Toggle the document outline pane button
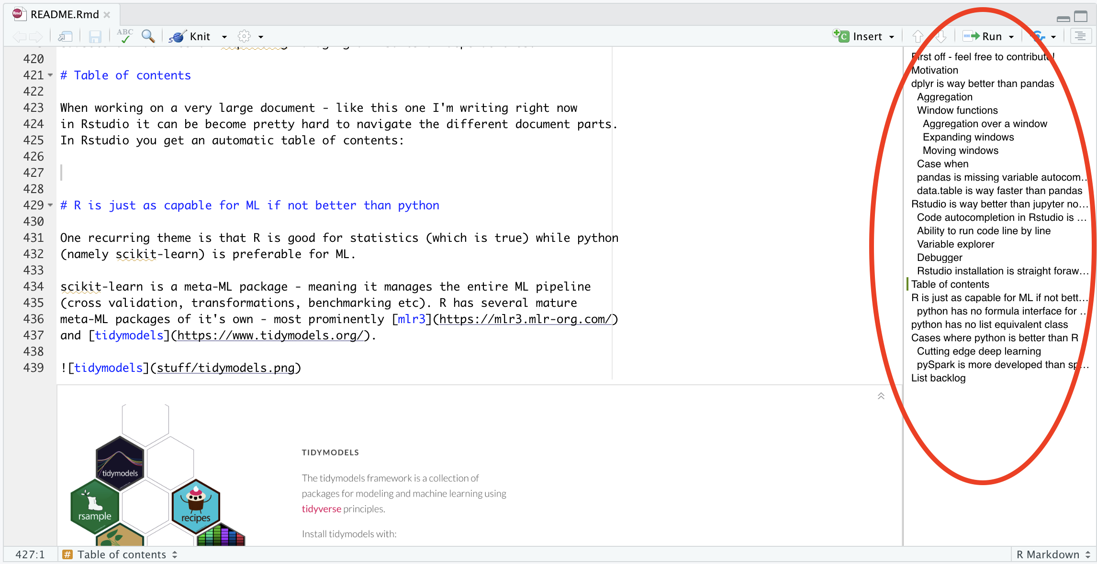1097x564 pixels. coord(1080,36)
